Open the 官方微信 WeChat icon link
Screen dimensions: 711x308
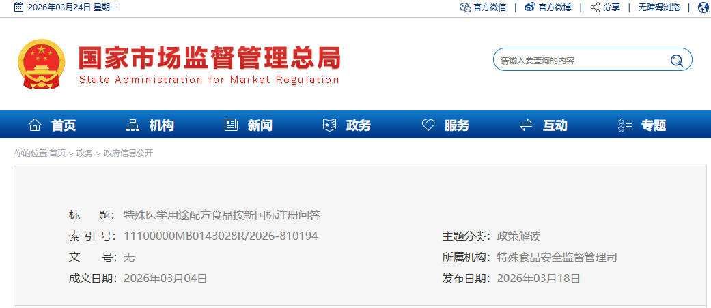pyautogui.click(x=465, y=7)
